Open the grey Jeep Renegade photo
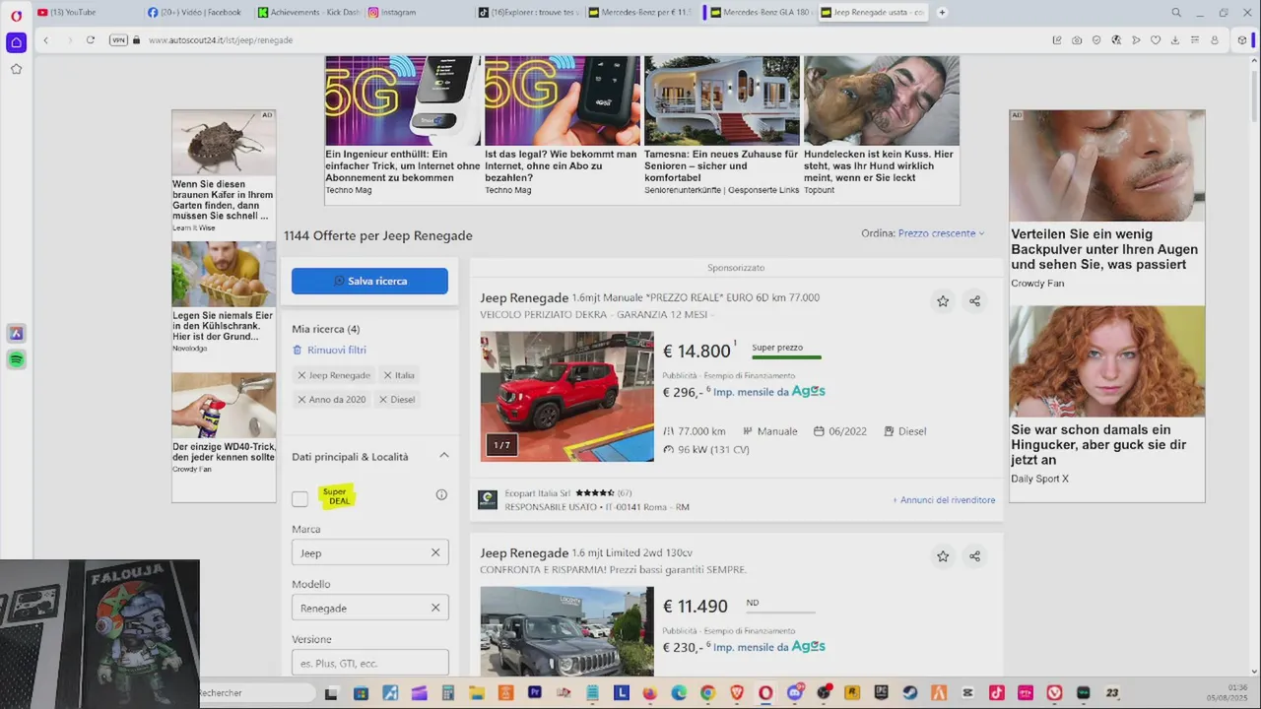The height and width of the screenshot is (709, 1261). (x=566, y=631)
